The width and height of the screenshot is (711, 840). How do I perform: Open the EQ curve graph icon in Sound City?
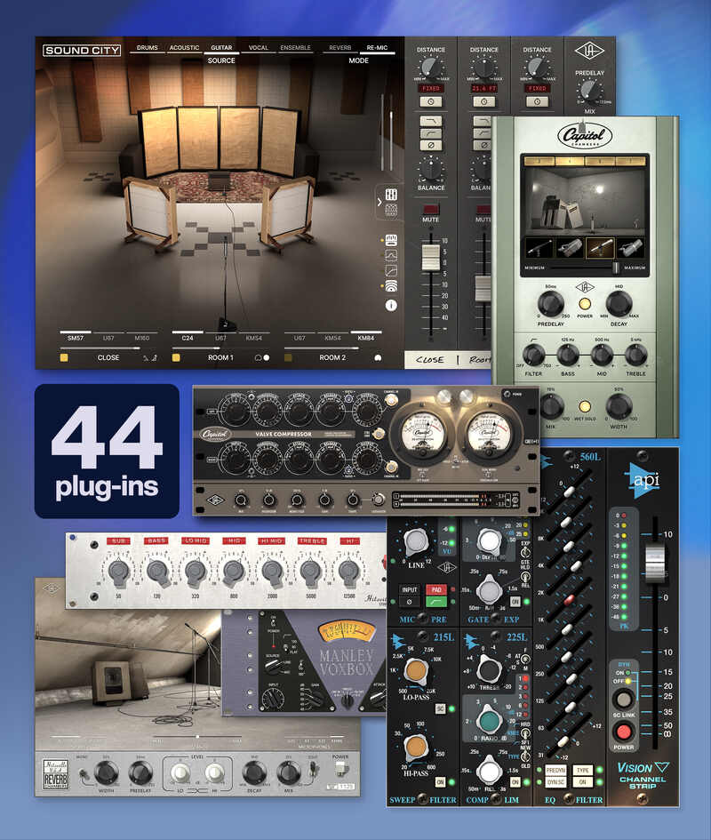click(391, 255)
